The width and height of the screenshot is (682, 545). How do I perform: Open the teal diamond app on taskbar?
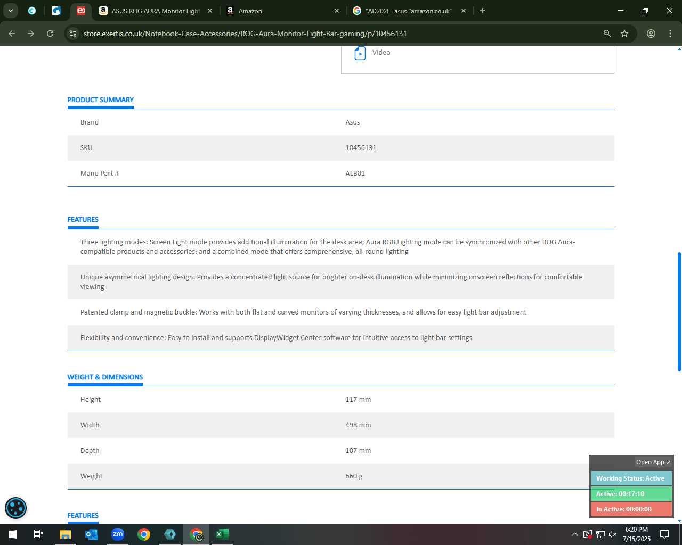170,534
